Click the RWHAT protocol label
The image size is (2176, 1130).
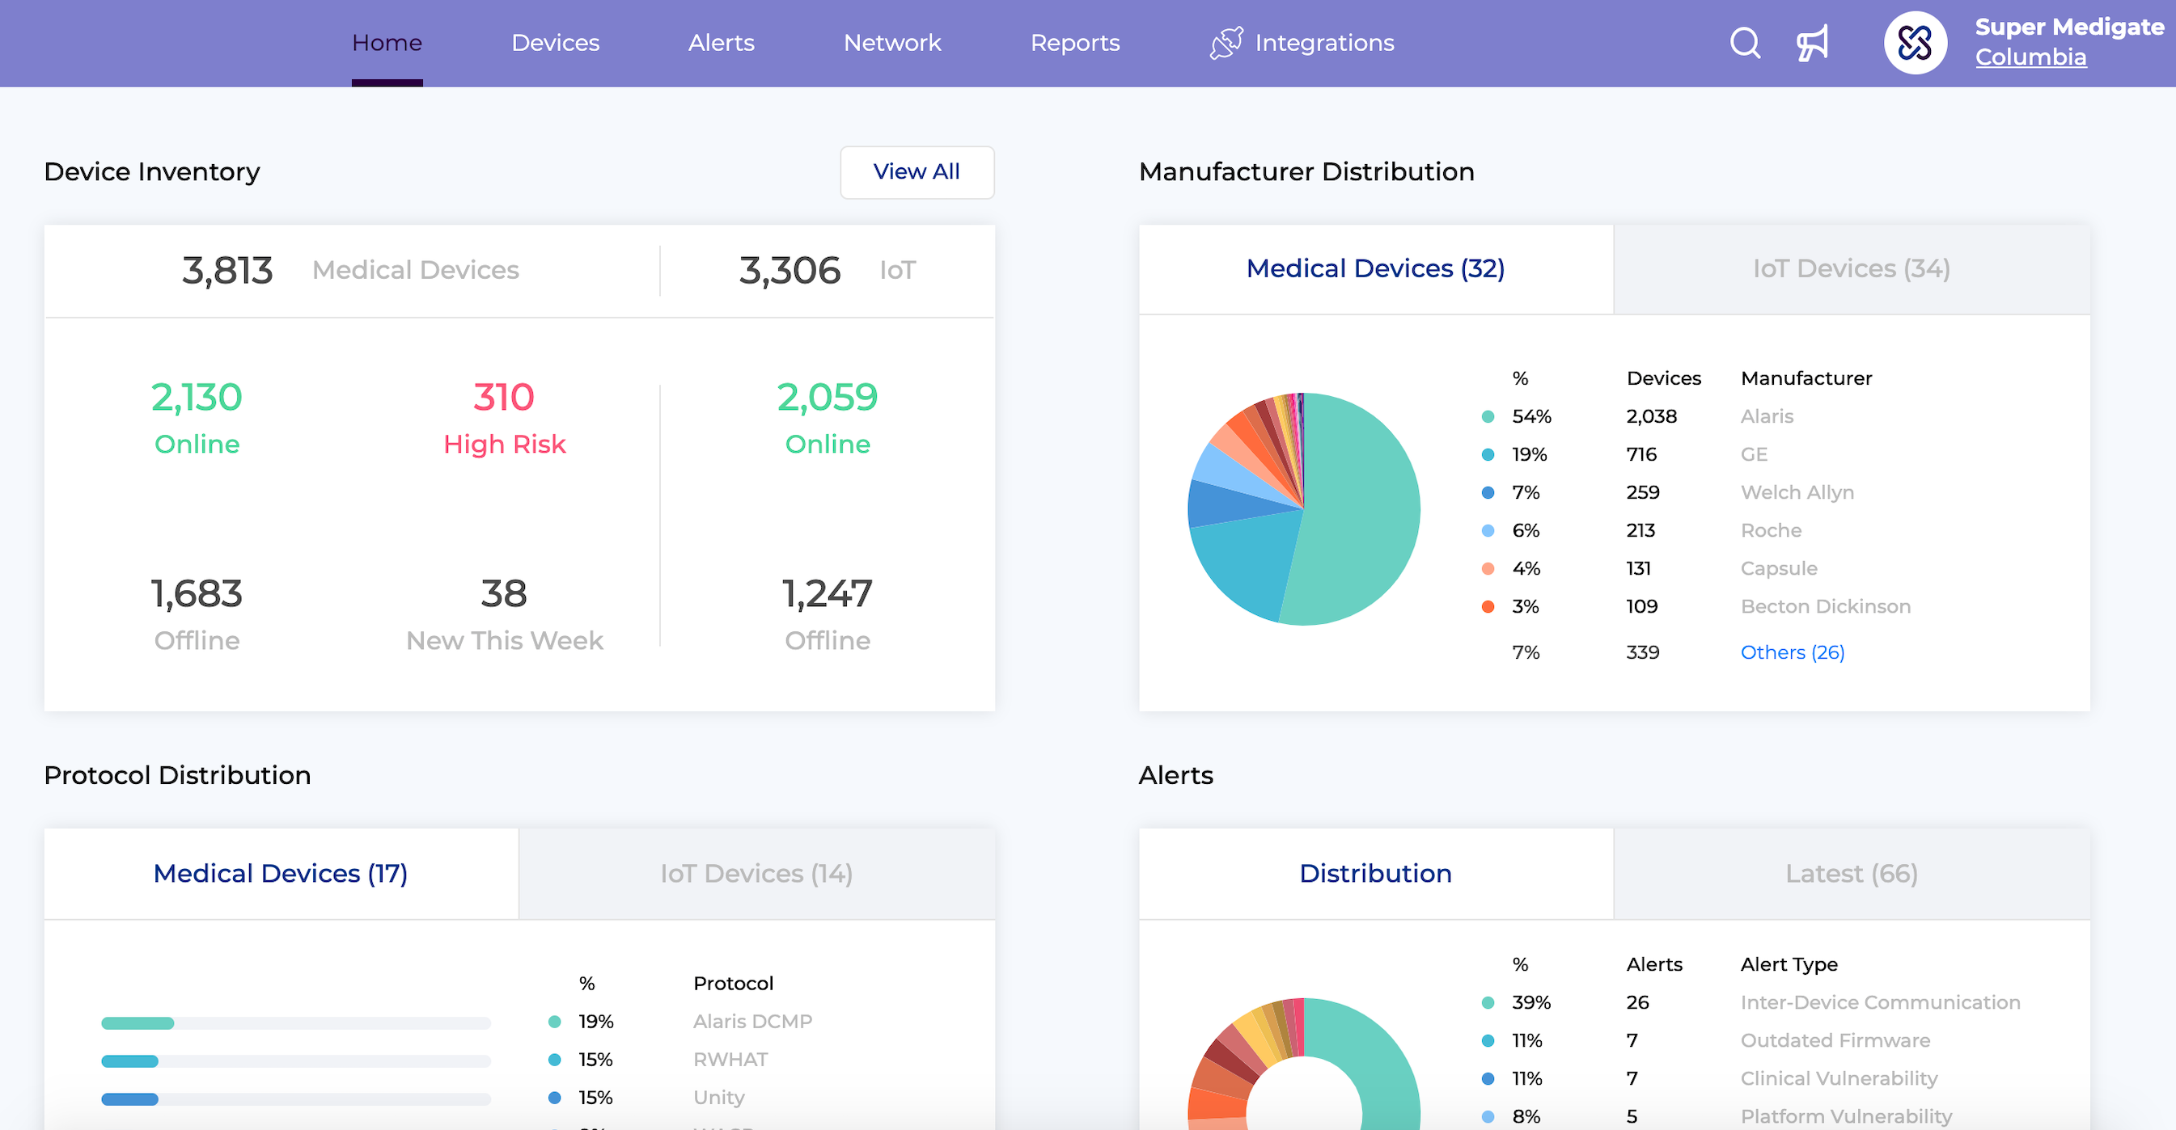(730, 1059)
